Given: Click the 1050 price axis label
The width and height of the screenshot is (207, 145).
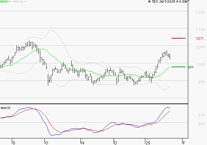Looking at the screenshot, I should (200, 47).
